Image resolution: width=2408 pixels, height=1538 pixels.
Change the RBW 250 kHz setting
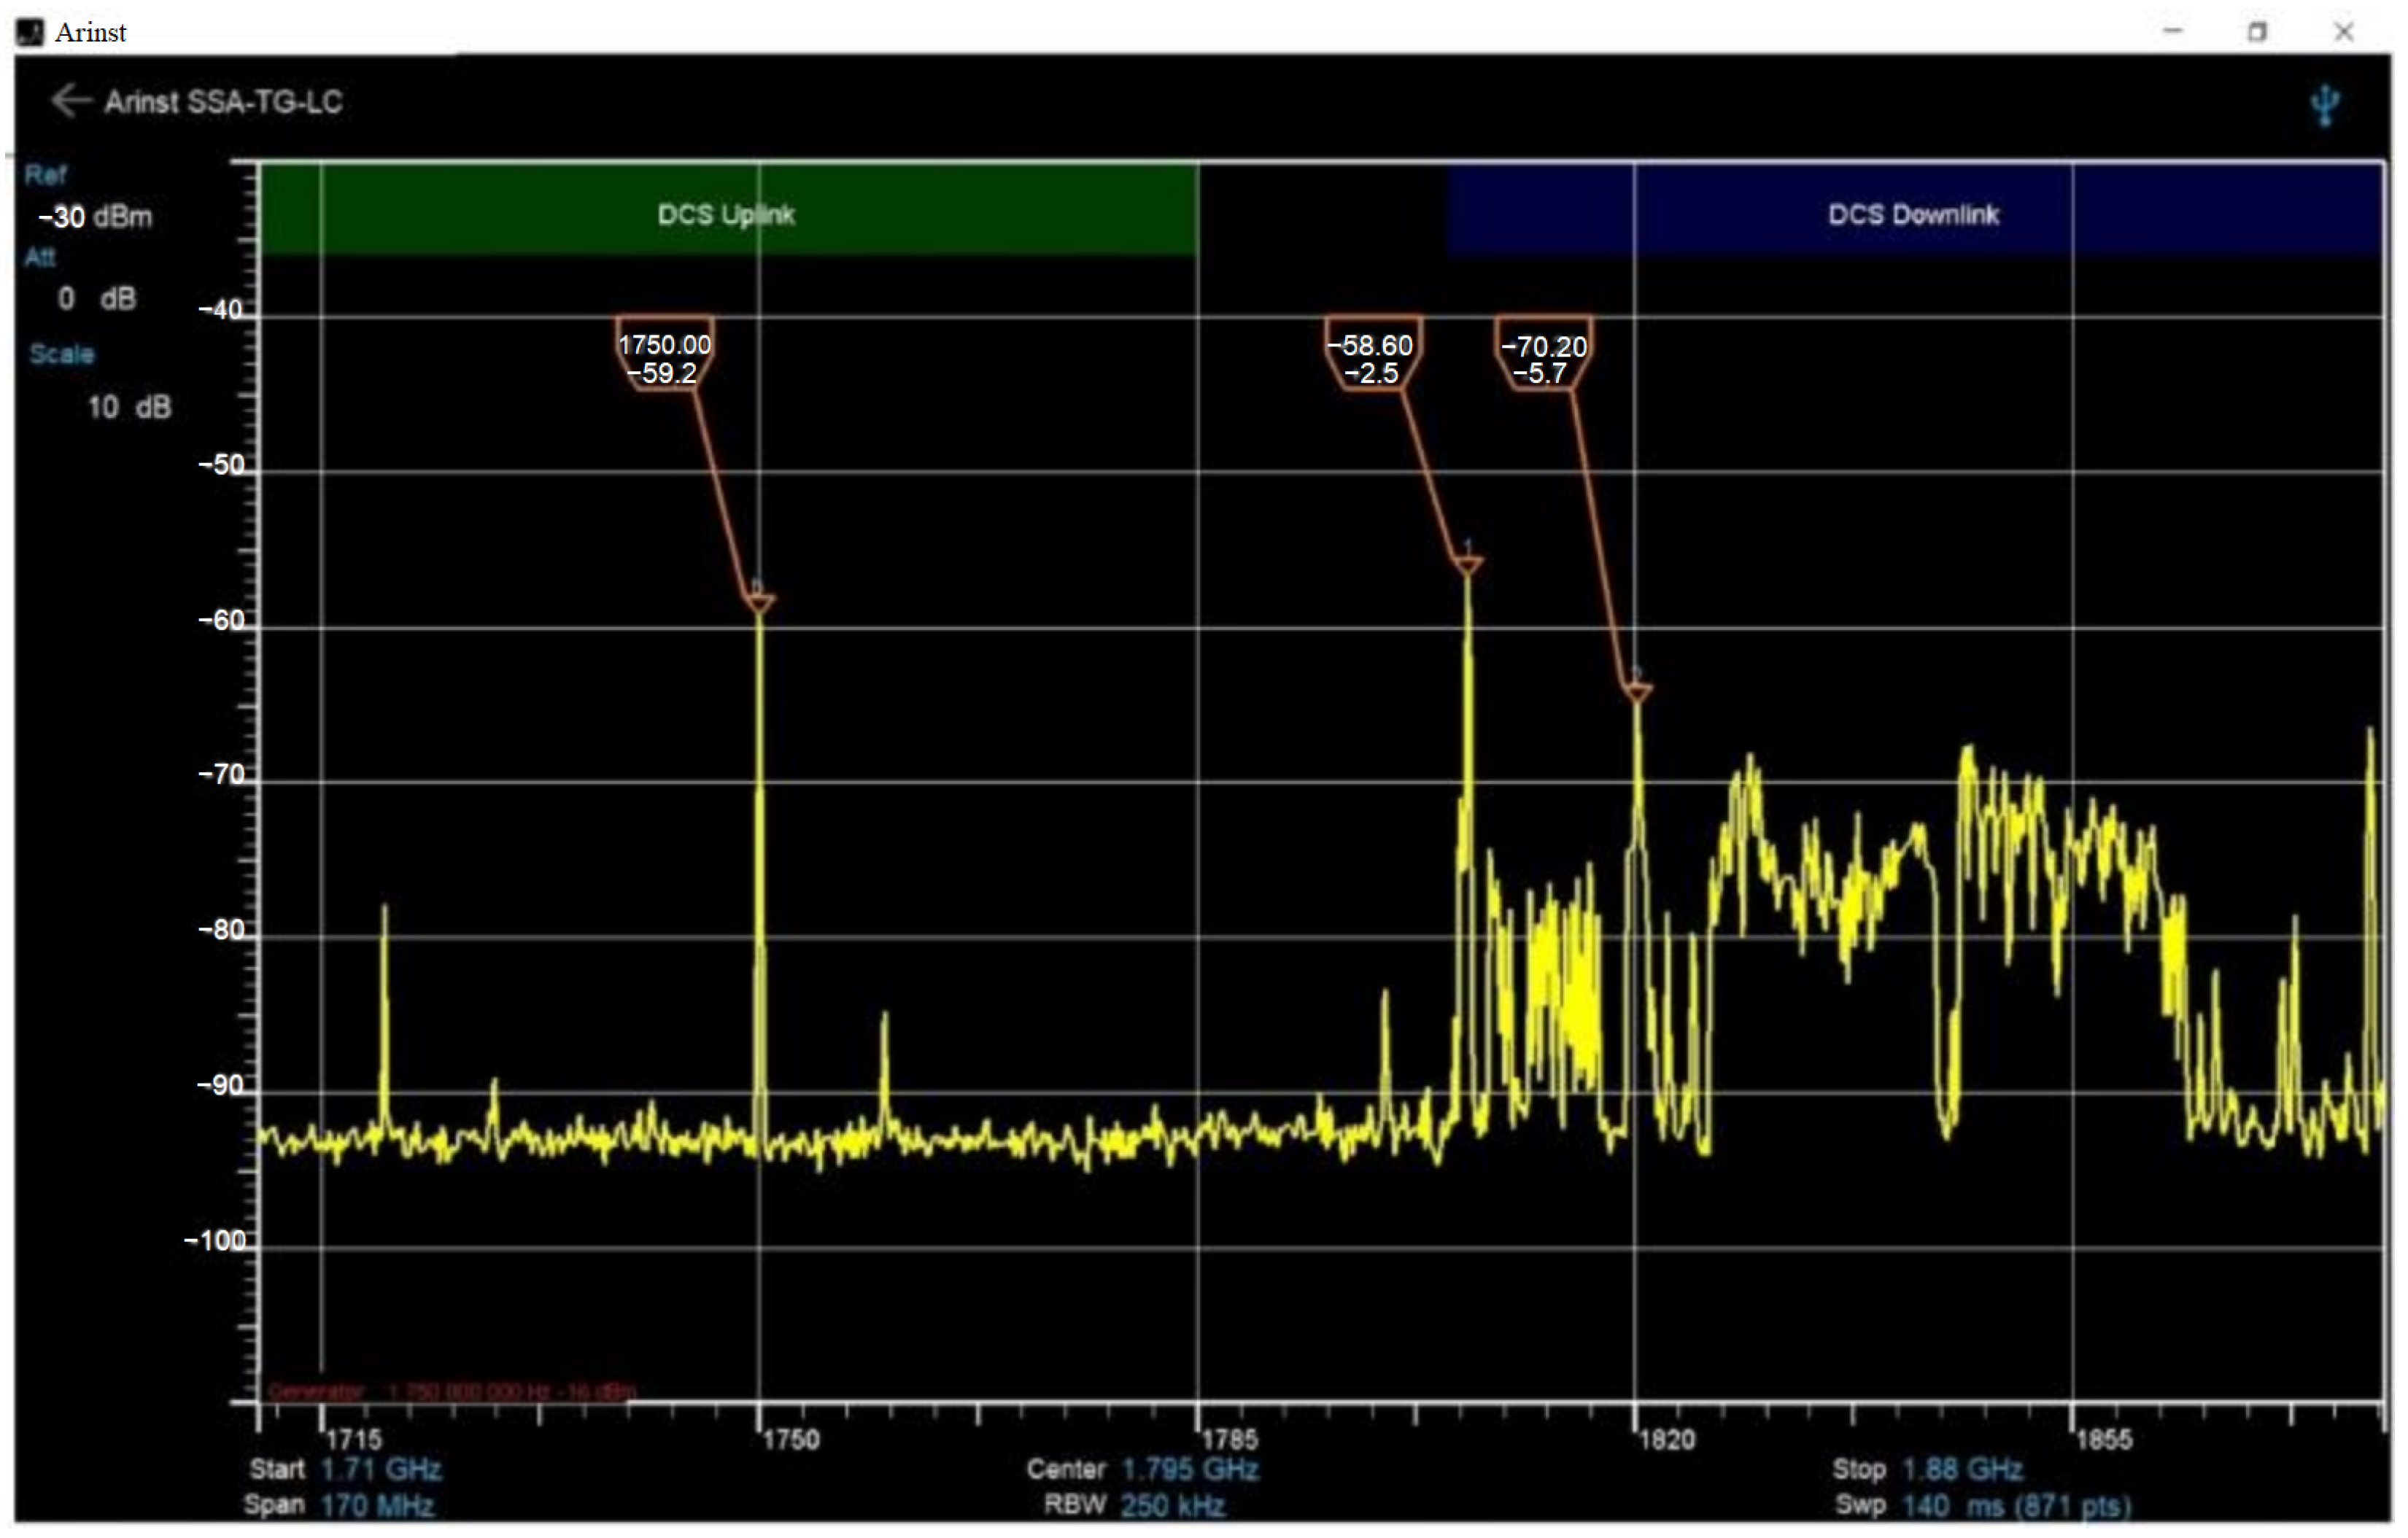[1172, 1505]
